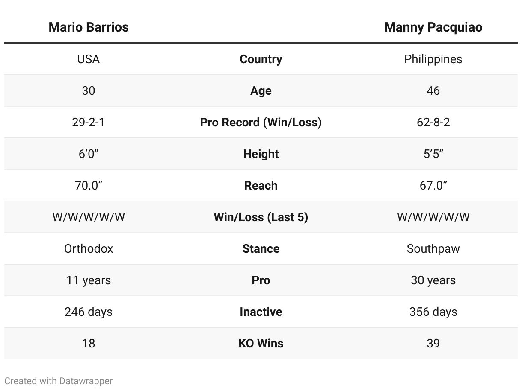Select the Reach row label
This screenshot has height=391, width=522.
tap(261, 185)
